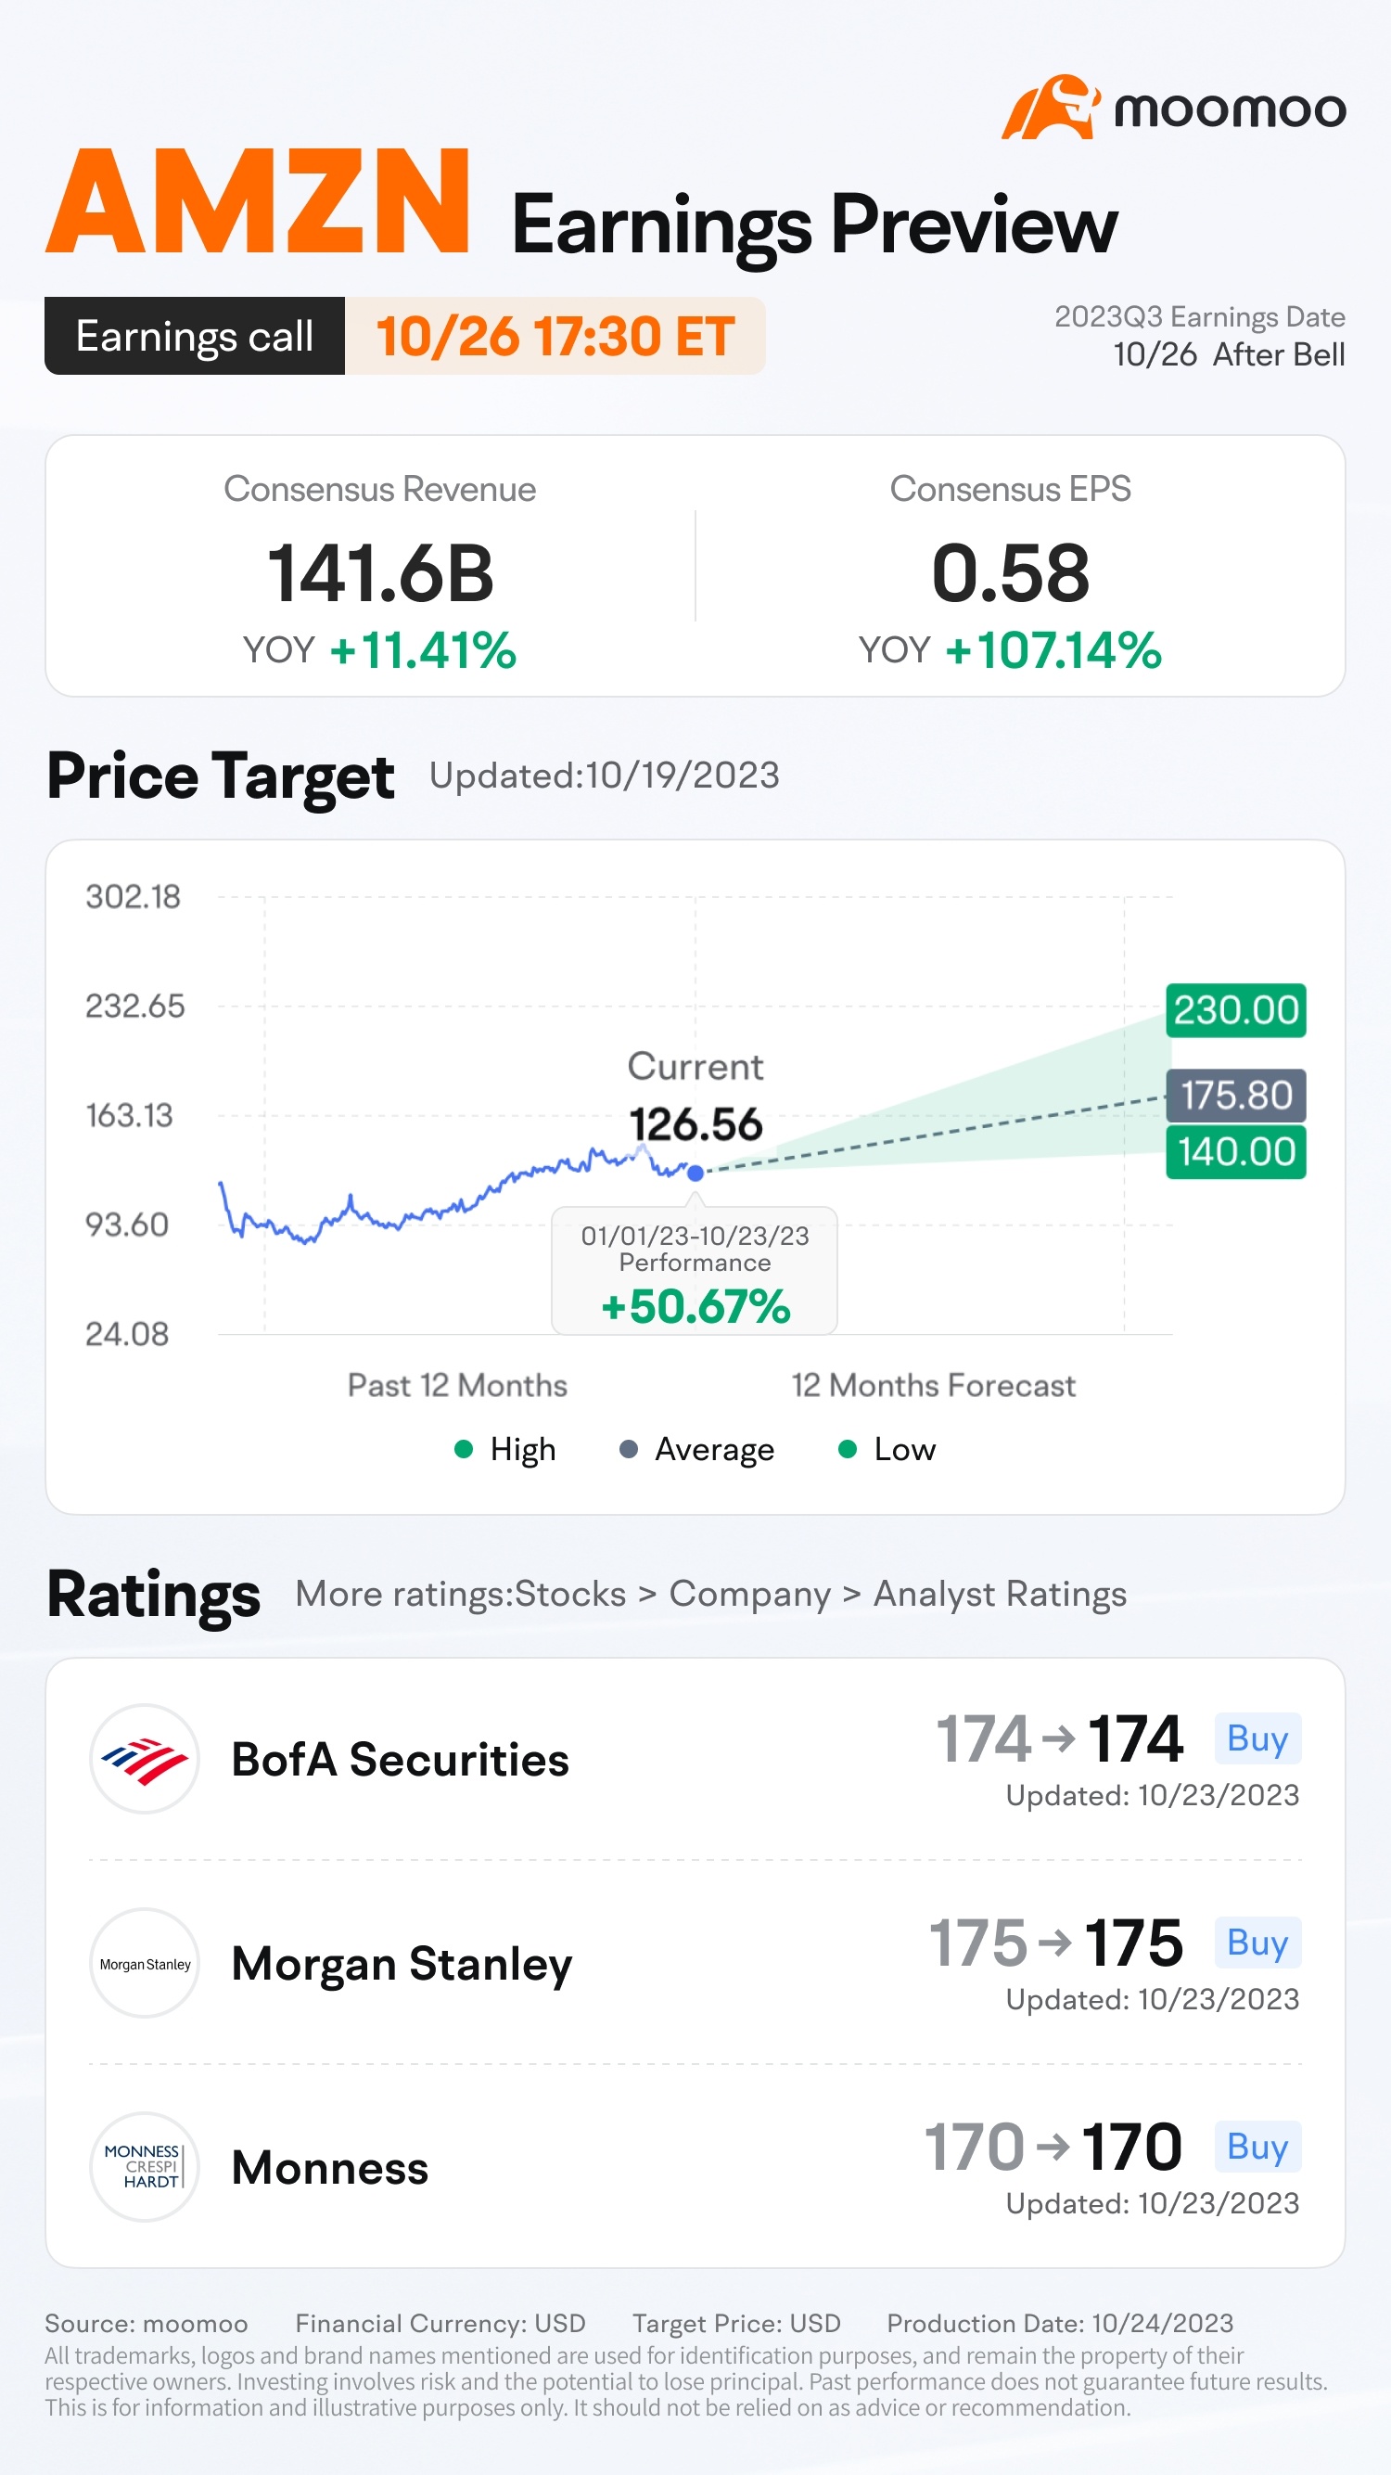This screenshot has width=1391, height=2475.
Task: Click the 12 Months Forecast chart label
Action: [933, 1386]
